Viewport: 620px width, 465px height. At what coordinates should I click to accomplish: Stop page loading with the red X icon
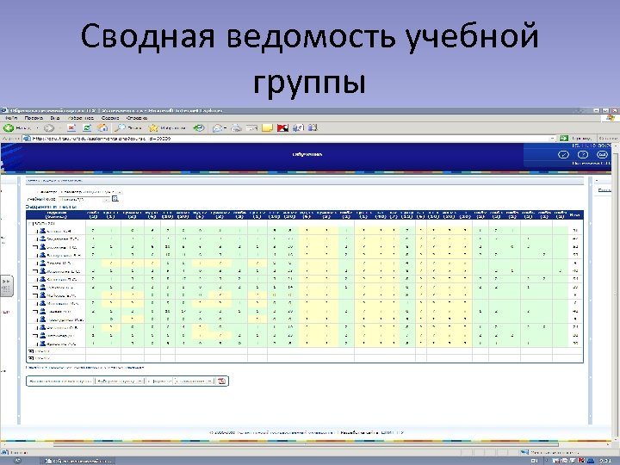[71, 127]
